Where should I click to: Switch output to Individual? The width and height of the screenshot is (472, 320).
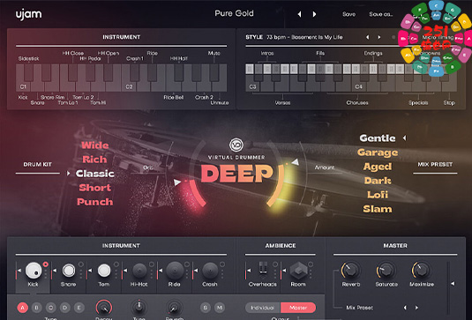[x=263, y=308]
